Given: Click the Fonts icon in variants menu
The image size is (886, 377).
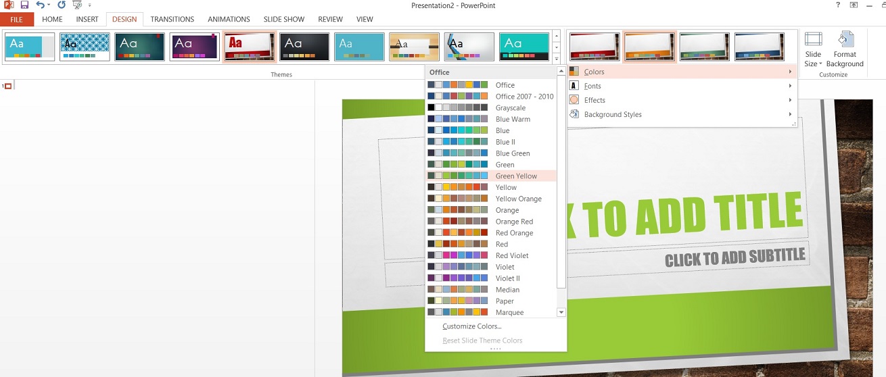Looking at the screenshot, I should (574, 86).
